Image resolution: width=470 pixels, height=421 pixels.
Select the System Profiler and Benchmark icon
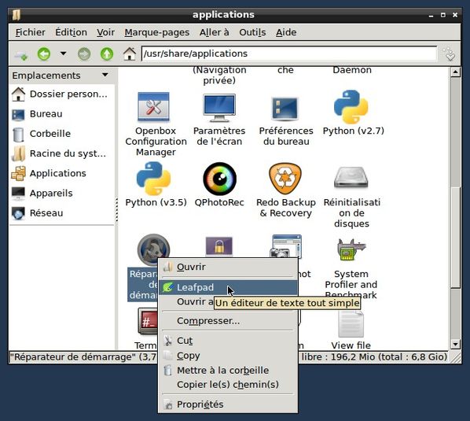[x=351, y=249]
